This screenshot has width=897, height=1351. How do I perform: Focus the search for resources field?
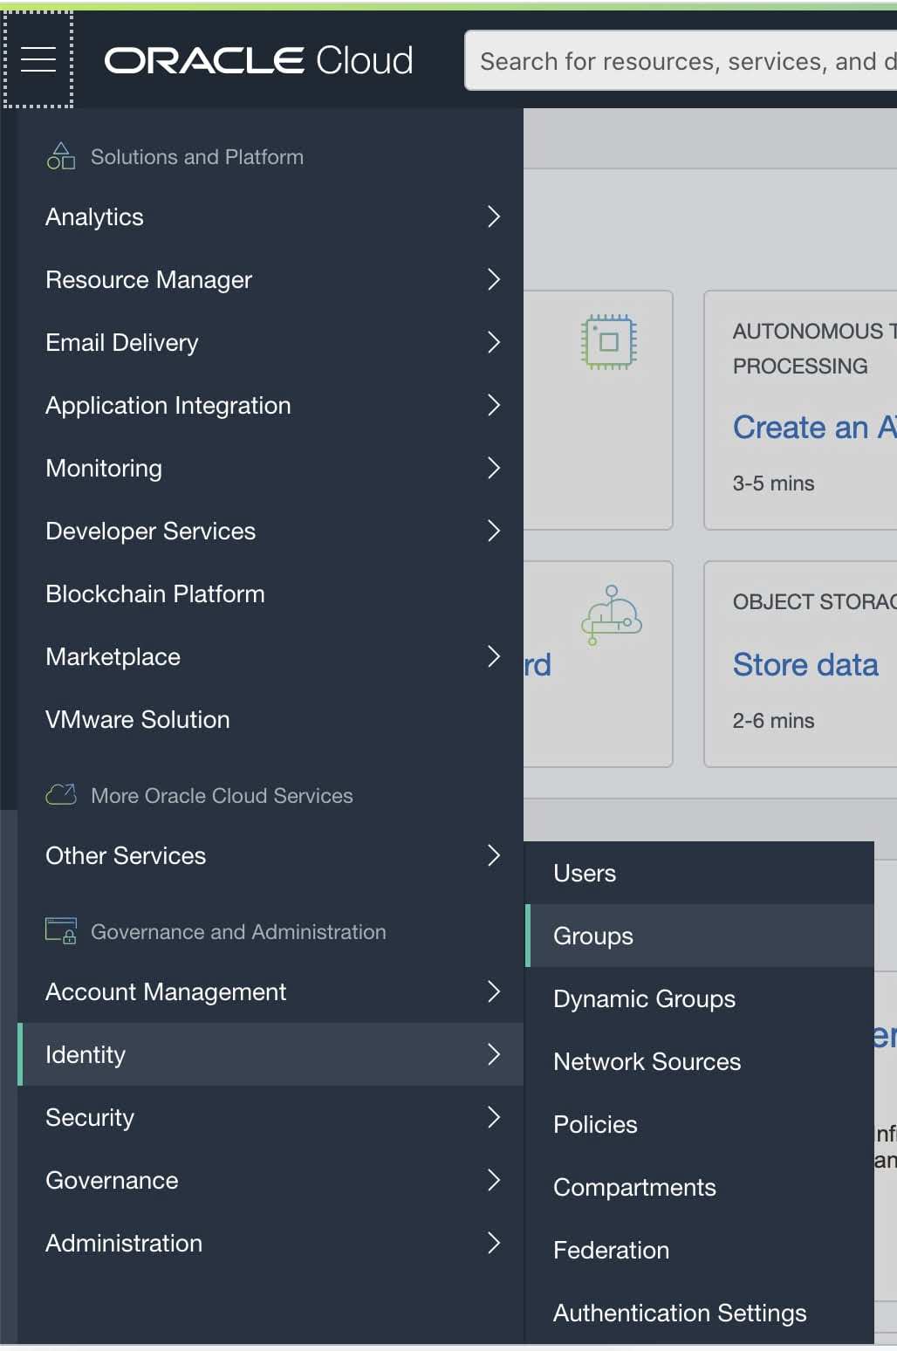point(681,60)
